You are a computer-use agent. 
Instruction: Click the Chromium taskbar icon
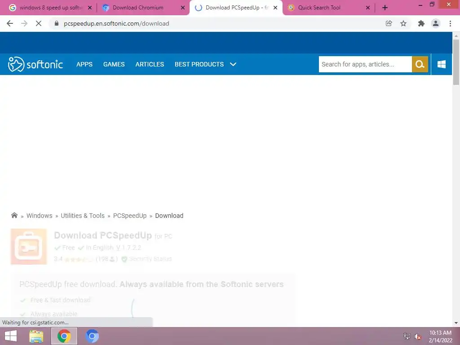pos(92,336)
